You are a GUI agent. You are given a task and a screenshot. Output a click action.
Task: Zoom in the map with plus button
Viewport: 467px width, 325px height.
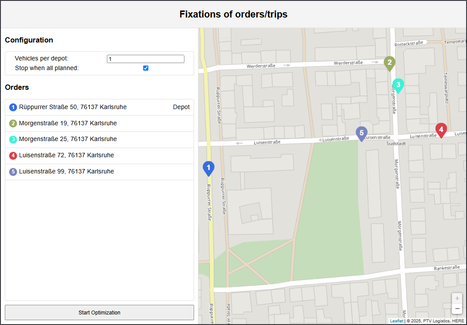[x=457, y=298]
